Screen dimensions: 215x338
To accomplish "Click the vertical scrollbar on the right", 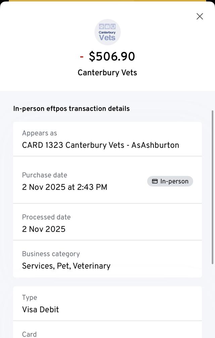I will (x=212, y=187).
